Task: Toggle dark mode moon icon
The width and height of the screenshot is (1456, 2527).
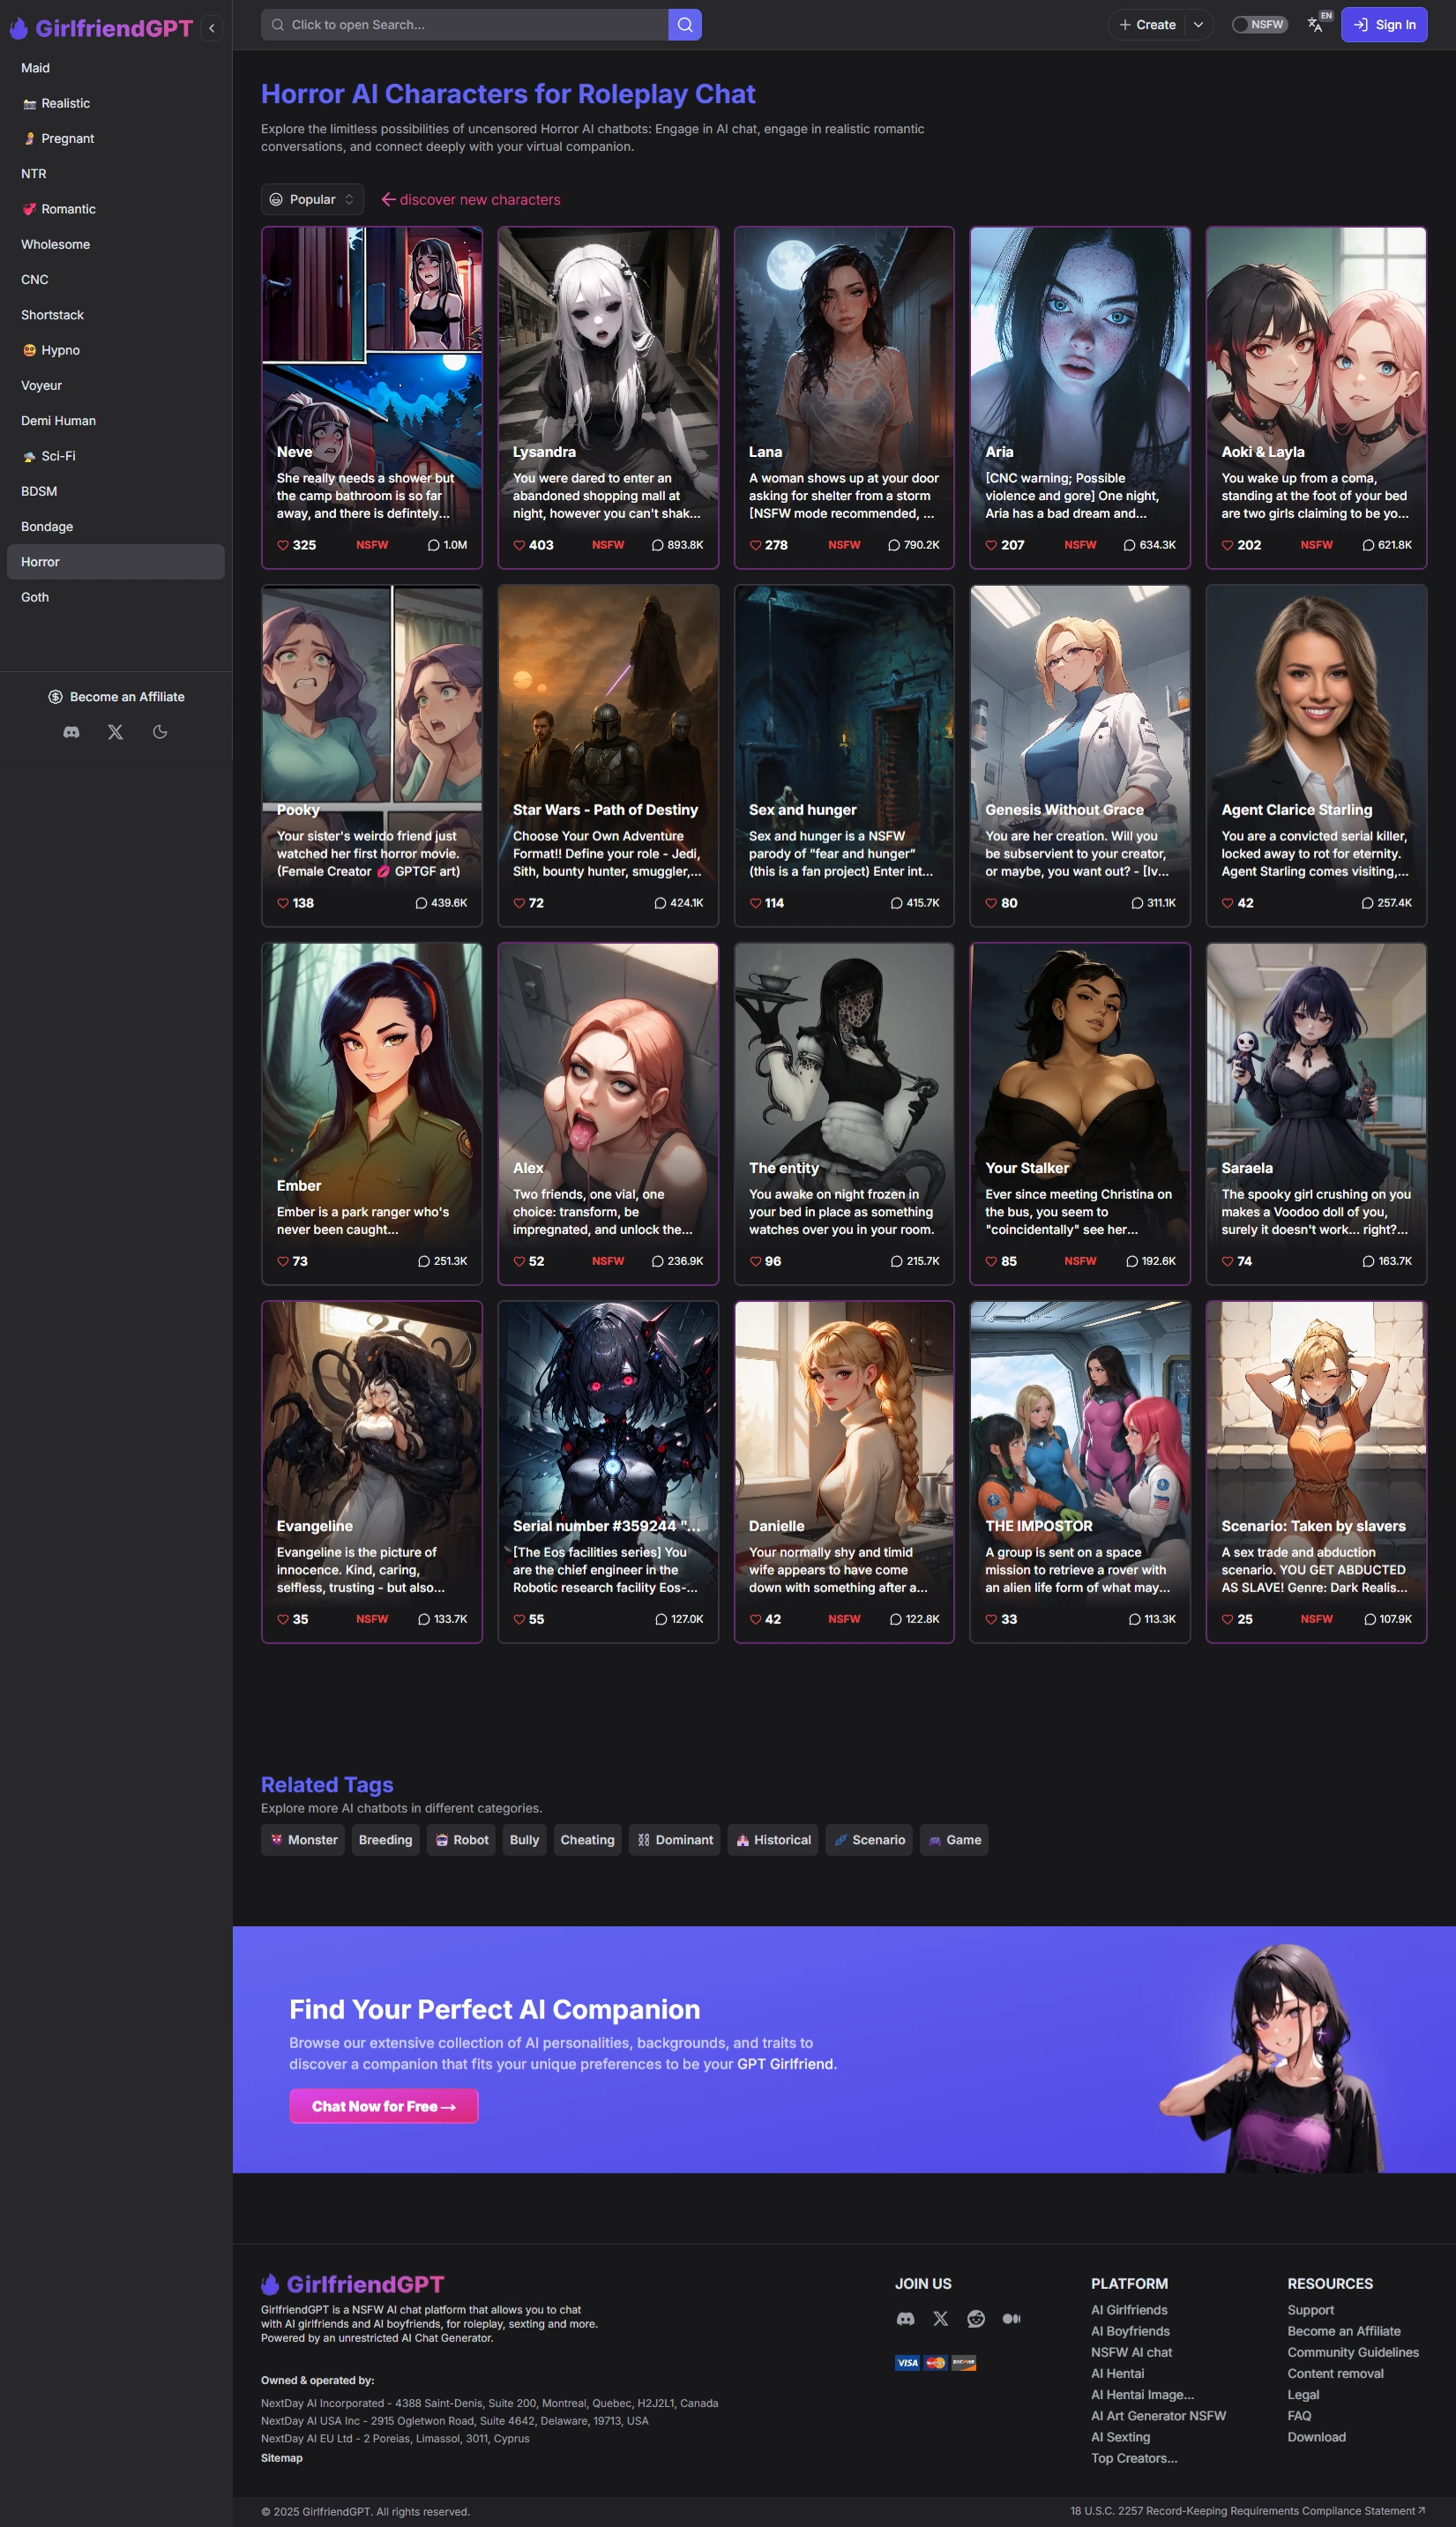Action: [x=160, y=732]
